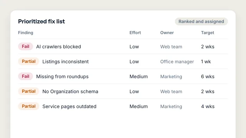This screenshot has width=246, height=138.
Task: Click the '6 wks' target cell
Action: [x=208, y=77]
